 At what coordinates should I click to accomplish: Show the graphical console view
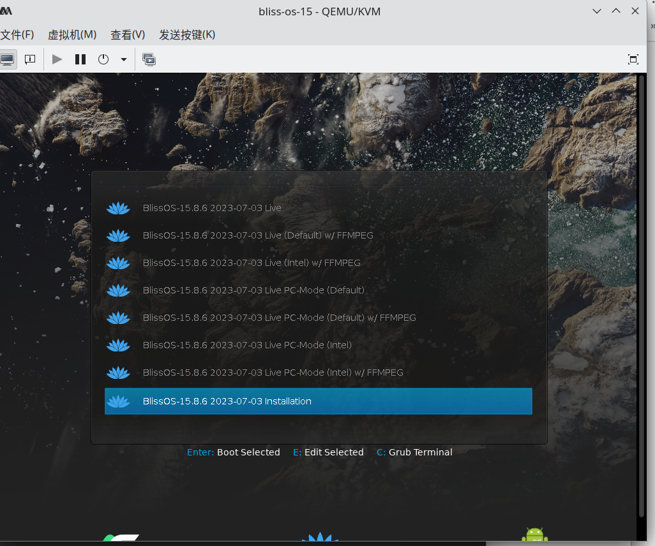(x=7, y=59)
